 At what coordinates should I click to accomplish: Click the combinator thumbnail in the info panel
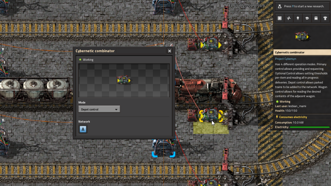pyautogui.click(x=302, y=37)
